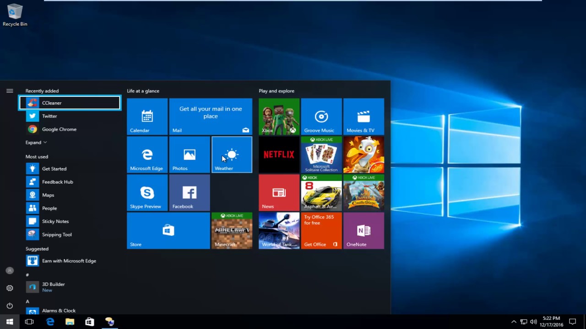The image size is (586, 329).
Task: Open the OneNote tile
Action: click(x=364, y=231)
